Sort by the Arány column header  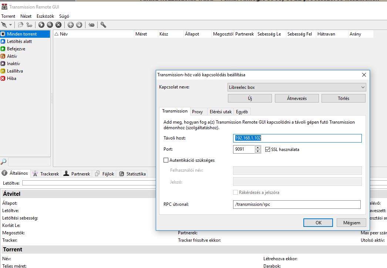click(x=361, y=34)
